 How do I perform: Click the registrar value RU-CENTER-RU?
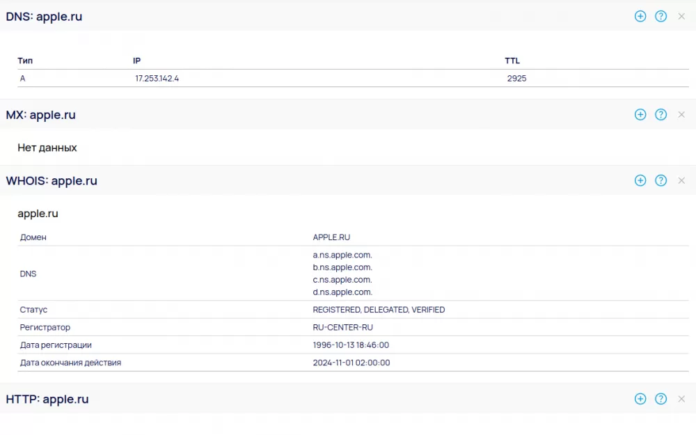(342, 328)
